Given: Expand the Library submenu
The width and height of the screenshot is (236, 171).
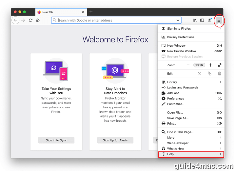Looking at the screenshot, I should (191, 82).
